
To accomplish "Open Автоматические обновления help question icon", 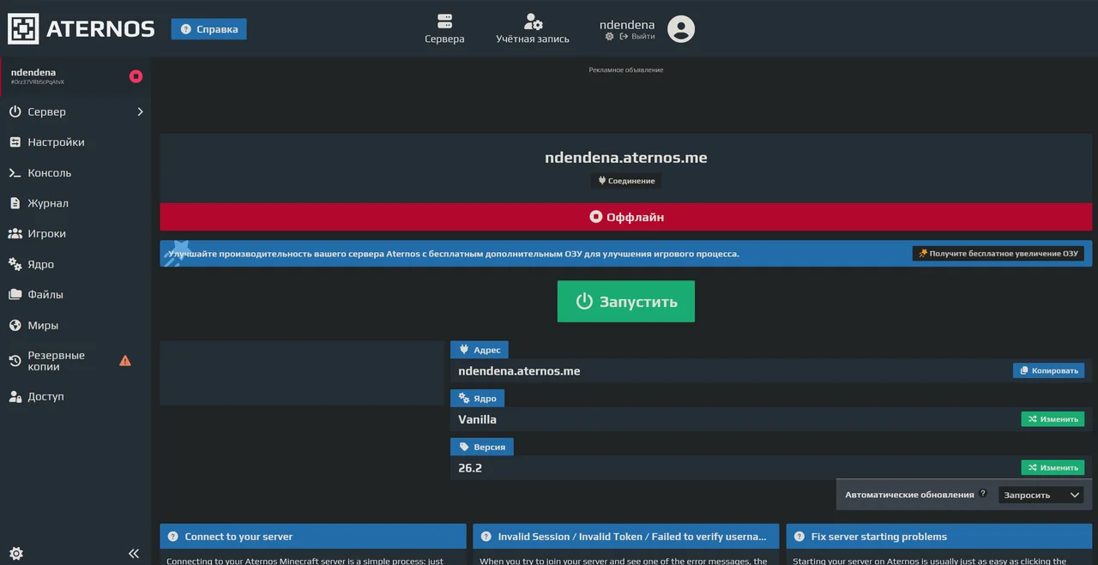I will tap(983, 494).
